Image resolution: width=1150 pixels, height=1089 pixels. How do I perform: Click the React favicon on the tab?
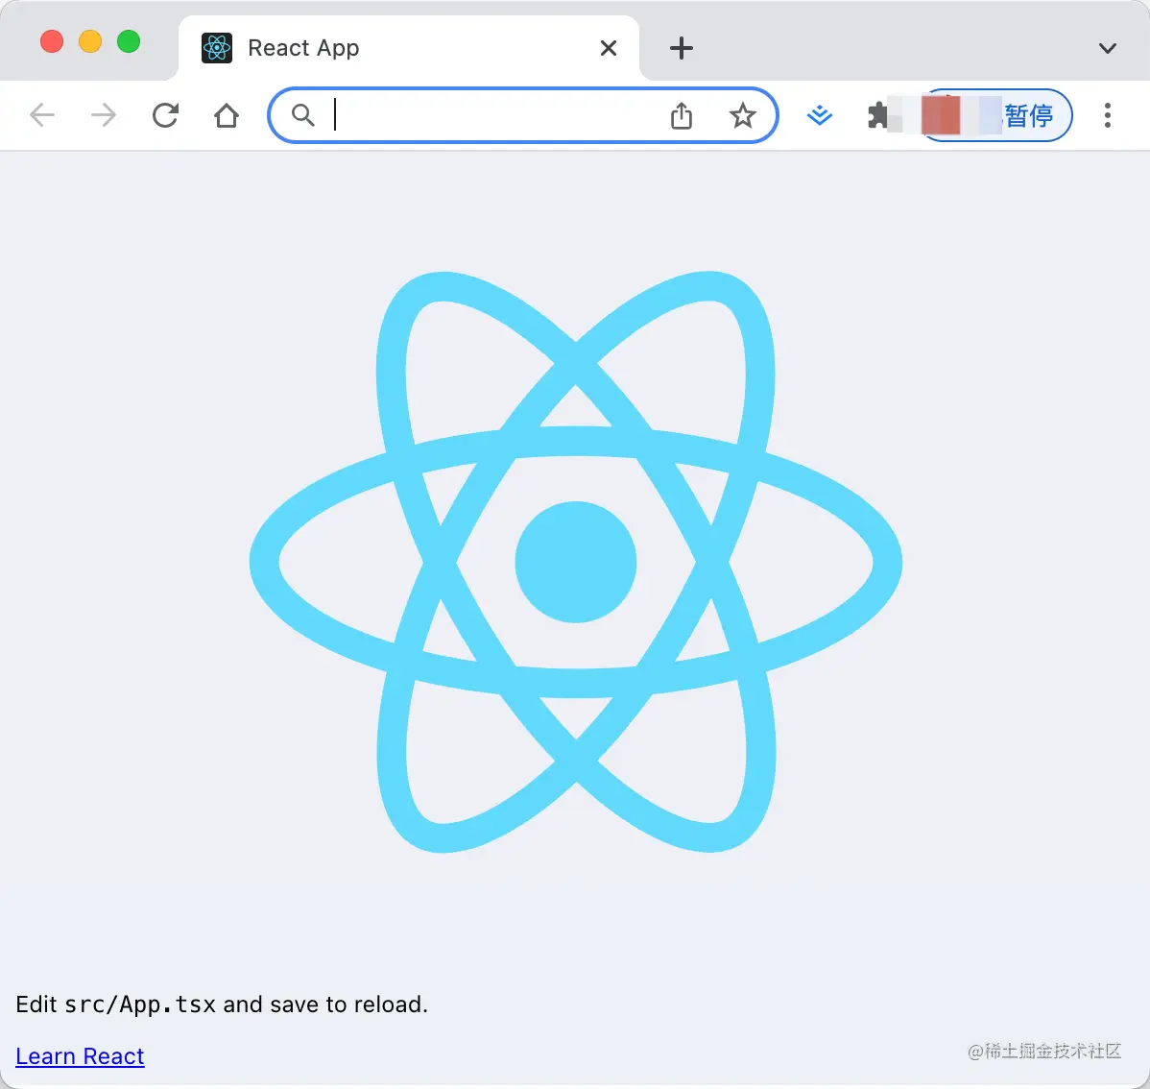click(217, 48)
